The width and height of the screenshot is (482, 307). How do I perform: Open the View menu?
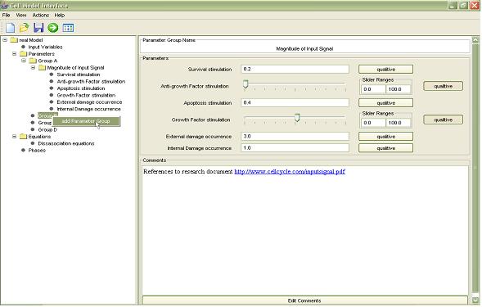coord(21,15)
